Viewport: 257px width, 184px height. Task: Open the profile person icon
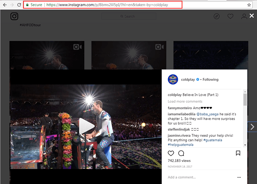pos(244,16)
